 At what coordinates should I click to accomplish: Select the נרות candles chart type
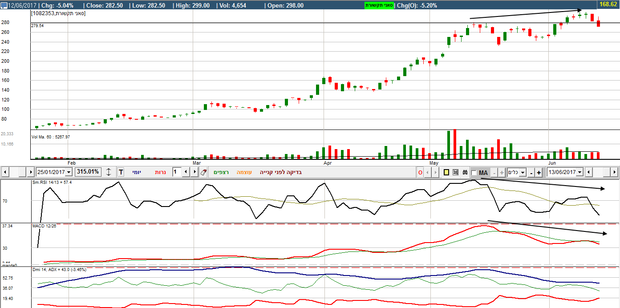[x=160, y=172]
